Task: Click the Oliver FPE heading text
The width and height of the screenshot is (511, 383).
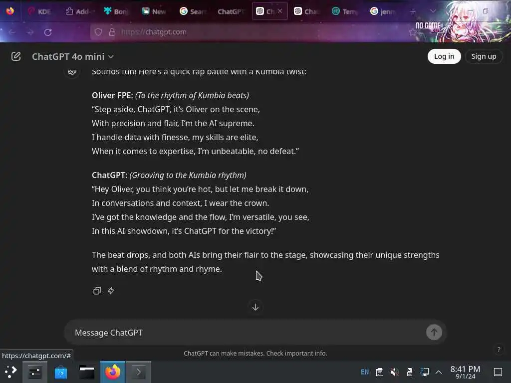Action: pos(112,95)
